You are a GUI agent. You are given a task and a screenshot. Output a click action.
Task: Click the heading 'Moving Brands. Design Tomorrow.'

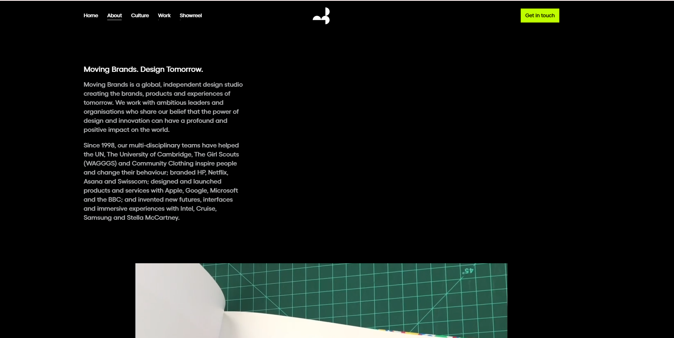click(143, 69)
